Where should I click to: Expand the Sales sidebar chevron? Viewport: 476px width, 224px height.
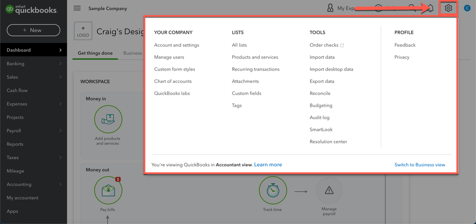(x=61, y=77)
